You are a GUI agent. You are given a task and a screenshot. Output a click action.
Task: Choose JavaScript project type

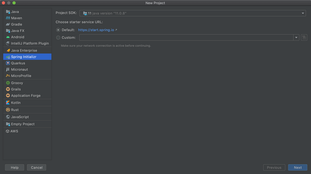click(28, 117)
